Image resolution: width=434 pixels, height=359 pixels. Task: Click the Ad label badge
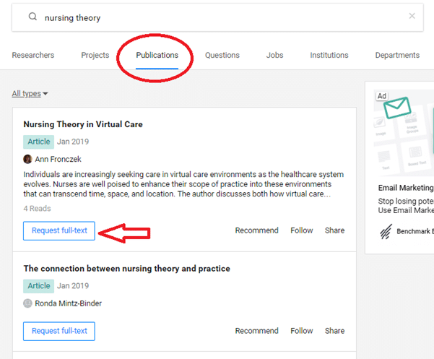pos(382,96)
